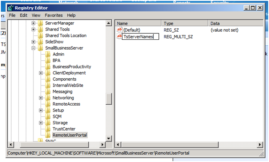269x162 pixels.
Task: Click the ServerManager folder icon
Action: (x=40, y=23)
